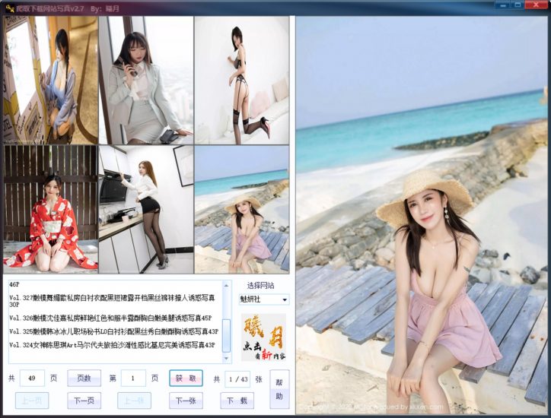Screen dimensions: 551x418
Task: Select list entry Vol.327
Action: click(112, 301)
